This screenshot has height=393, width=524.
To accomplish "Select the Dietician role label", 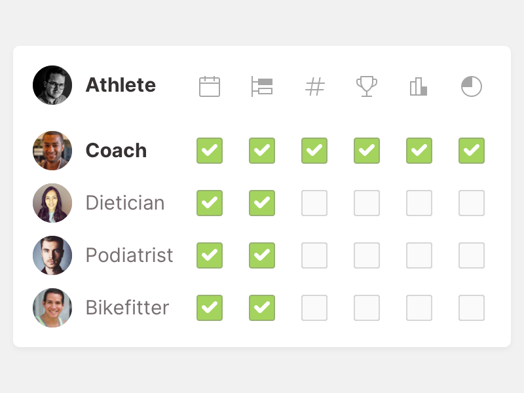I will coord(125,203).
